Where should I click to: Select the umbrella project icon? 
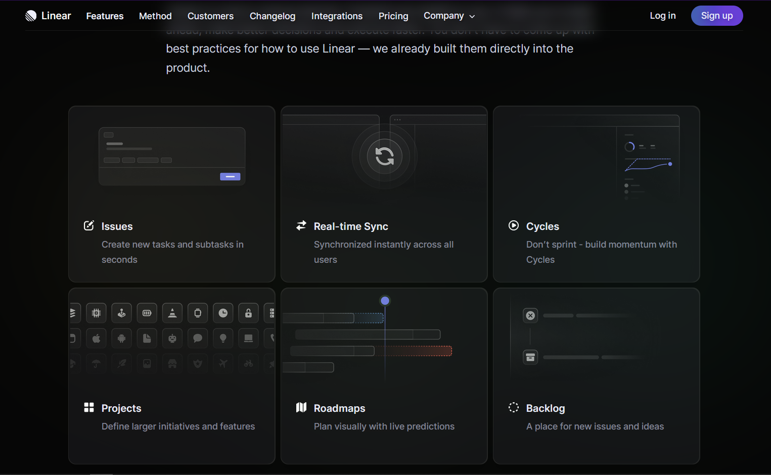tap(97, 364)
